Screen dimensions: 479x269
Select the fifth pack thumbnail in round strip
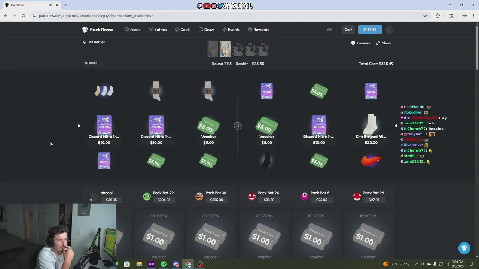point(263,49)
